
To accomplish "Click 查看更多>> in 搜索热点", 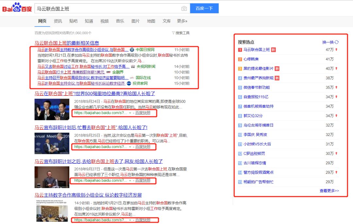I will (x=329, y=190).
